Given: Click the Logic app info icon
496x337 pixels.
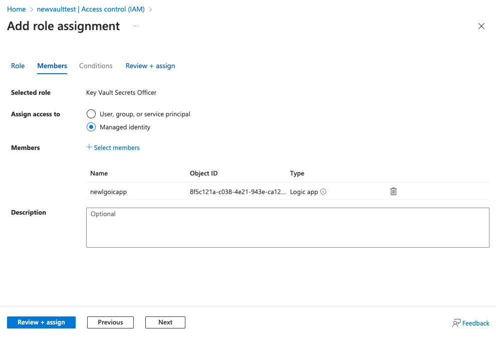Looking at the screenshot, I should click(323, 192).
